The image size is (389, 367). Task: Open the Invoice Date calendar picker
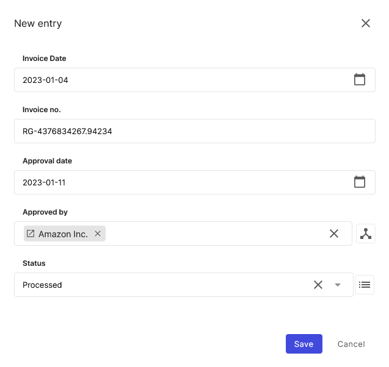tap(360, 79)
